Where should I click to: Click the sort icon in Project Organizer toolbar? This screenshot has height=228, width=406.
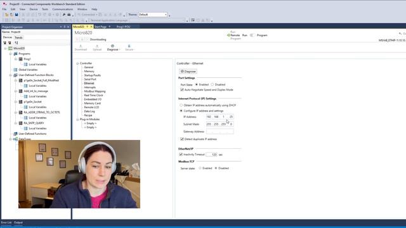16,42
